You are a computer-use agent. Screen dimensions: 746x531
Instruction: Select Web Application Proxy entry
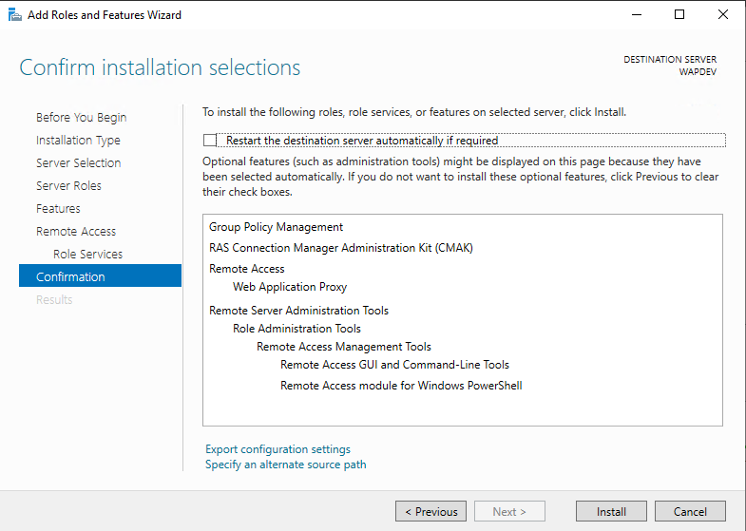[x=290, y=287]
